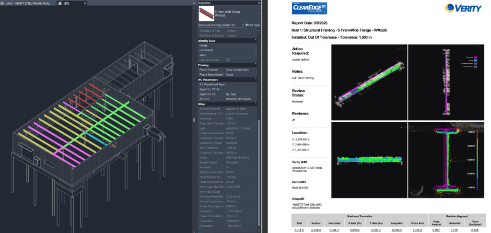
Task: Click the Item Tolerance 1.000 in value
Action: 231,148
